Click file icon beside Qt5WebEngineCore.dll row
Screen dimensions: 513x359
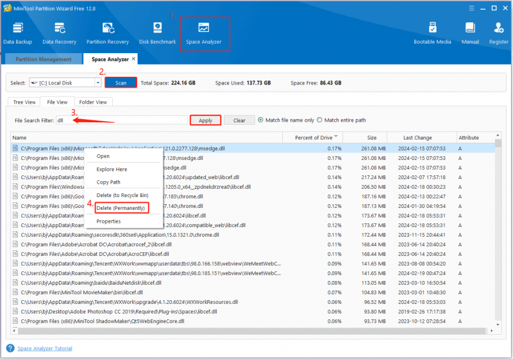pos(15,321)
